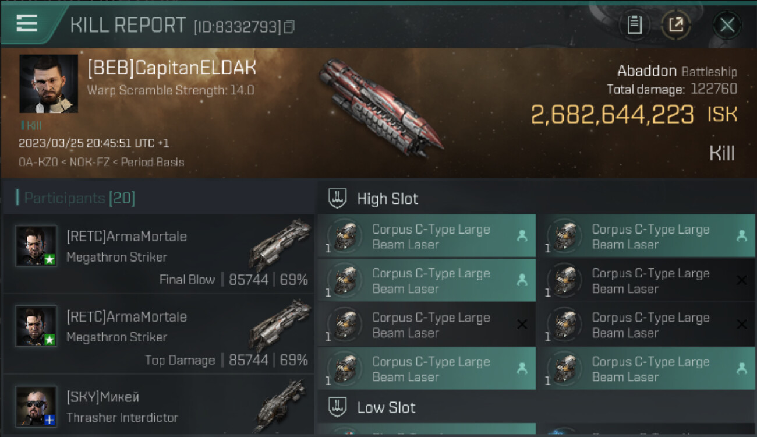This screenshot has width=757, height=437.
Task: Select the Final Blow ArmaMortale portrait
Action: (x=36, y=246)
